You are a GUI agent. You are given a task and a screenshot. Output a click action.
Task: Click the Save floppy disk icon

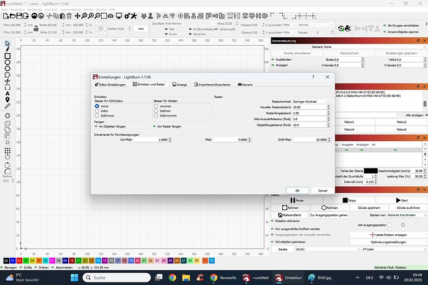tap(19, 16)
